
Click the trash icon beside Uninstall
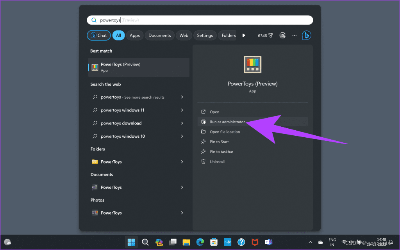tap(203, 161)
